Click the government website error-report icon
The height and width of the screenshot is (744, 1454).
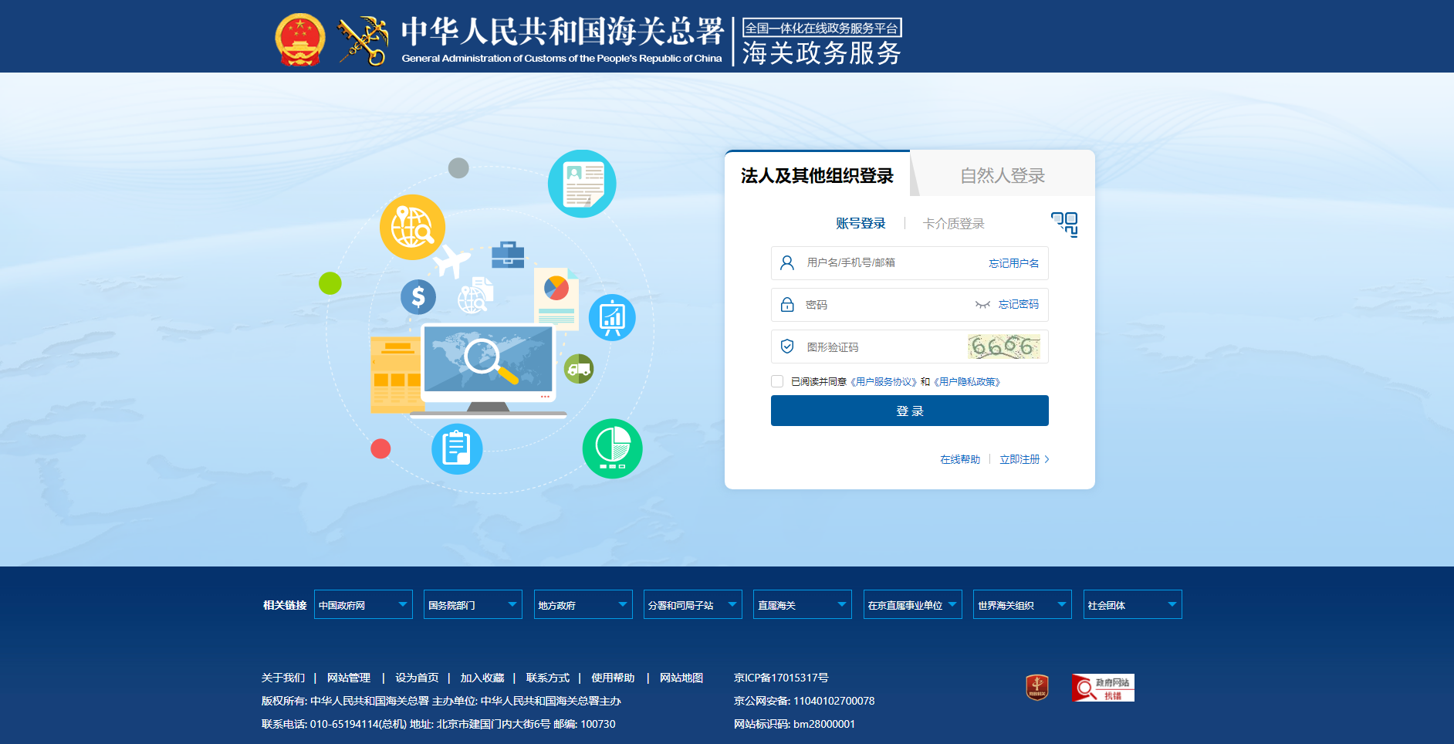(1103, 688)
